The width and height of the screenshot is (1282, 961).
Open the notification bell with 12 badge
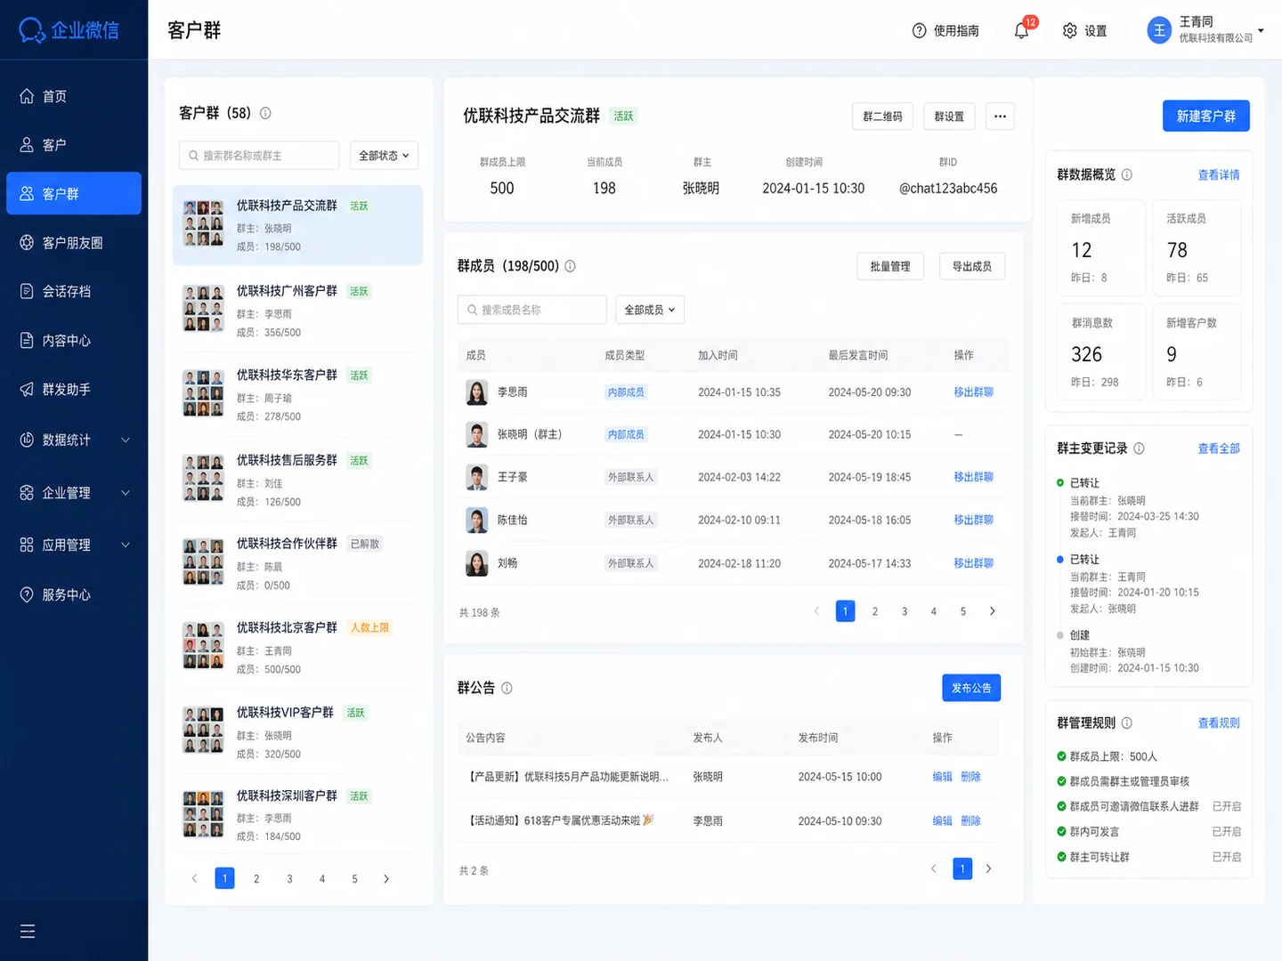click(x=1021, y=30)
